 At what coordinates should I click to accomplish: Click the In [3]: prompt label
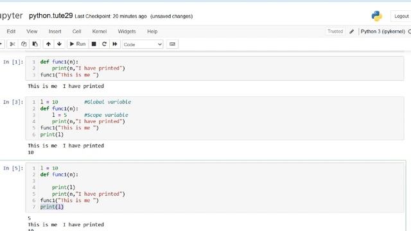[x=13, y=102]
